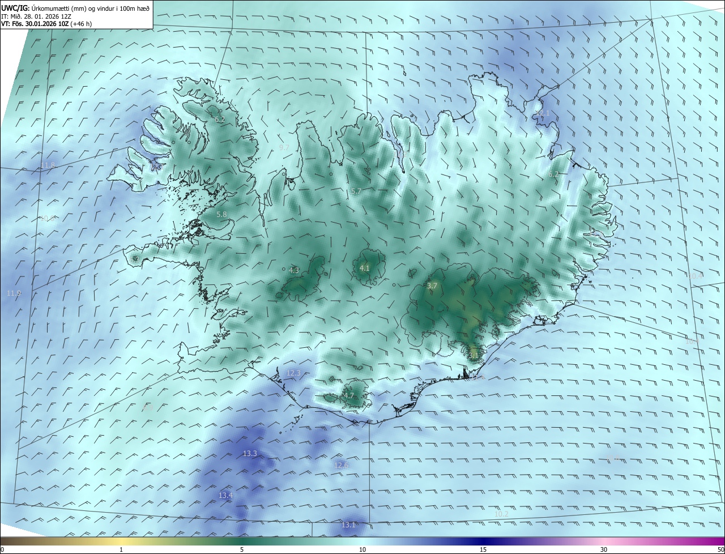Image resolution: width=725 pixels, height=554 pixels.
Task: Click the 13.4 value on the map
Action: point(225,495)
